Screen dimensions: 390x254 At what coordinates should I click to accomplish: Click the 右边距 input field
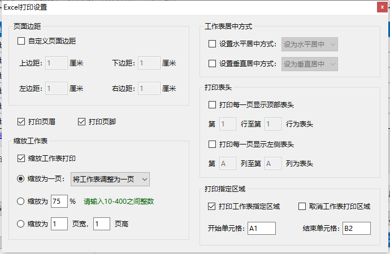click(x=149, y=88)
